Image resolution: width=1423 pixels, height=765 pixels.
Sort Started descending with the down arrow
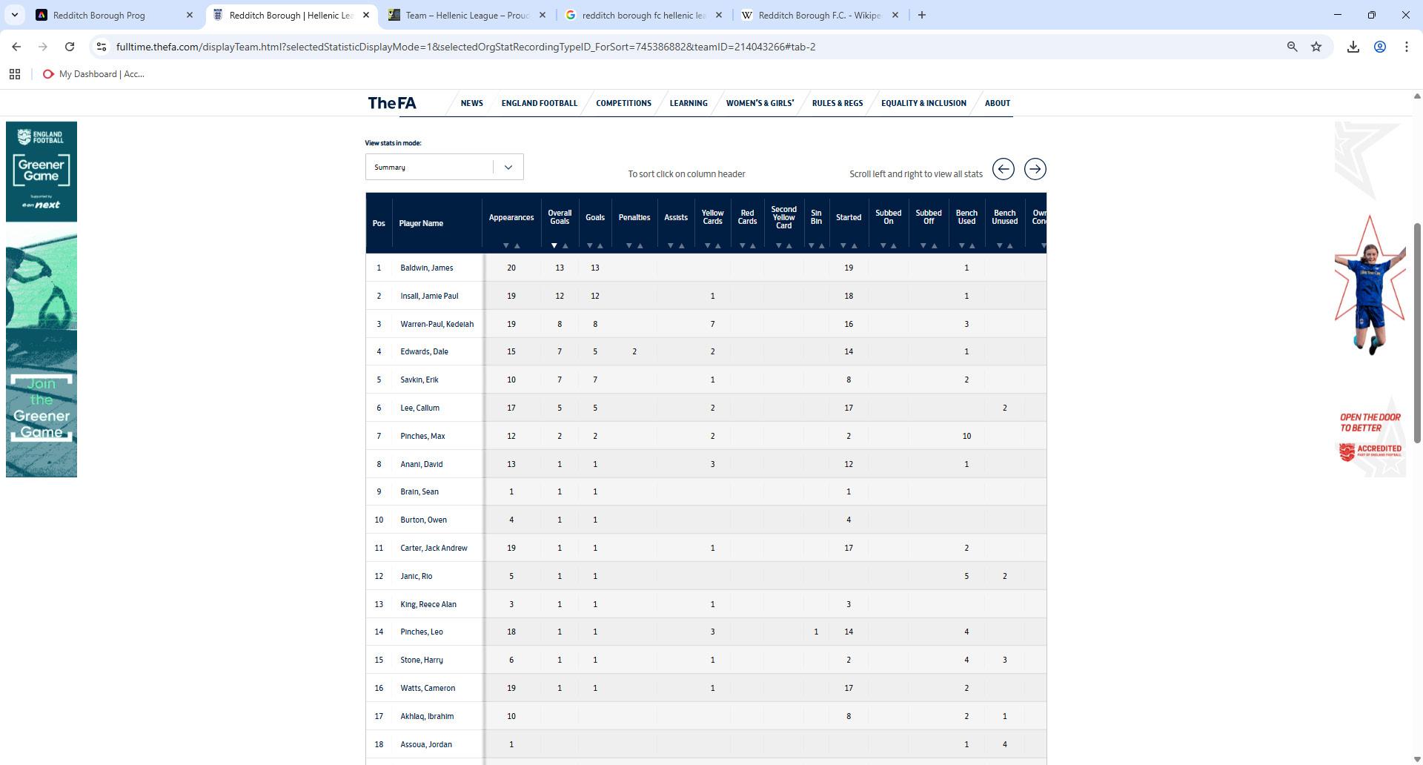pyautogui.click(x=843, y=245)
